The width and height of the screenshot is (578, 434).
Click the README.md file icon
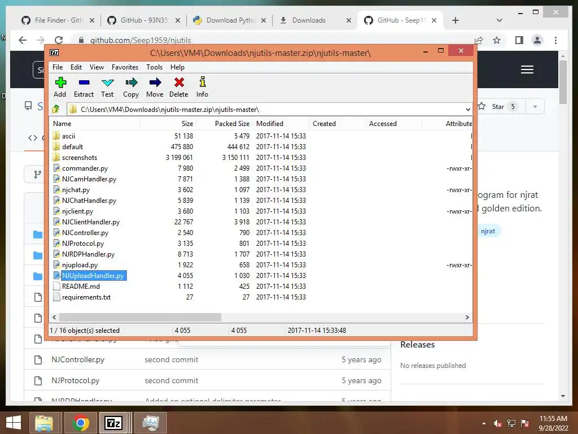pyautogui.click(x=56, y=286)
